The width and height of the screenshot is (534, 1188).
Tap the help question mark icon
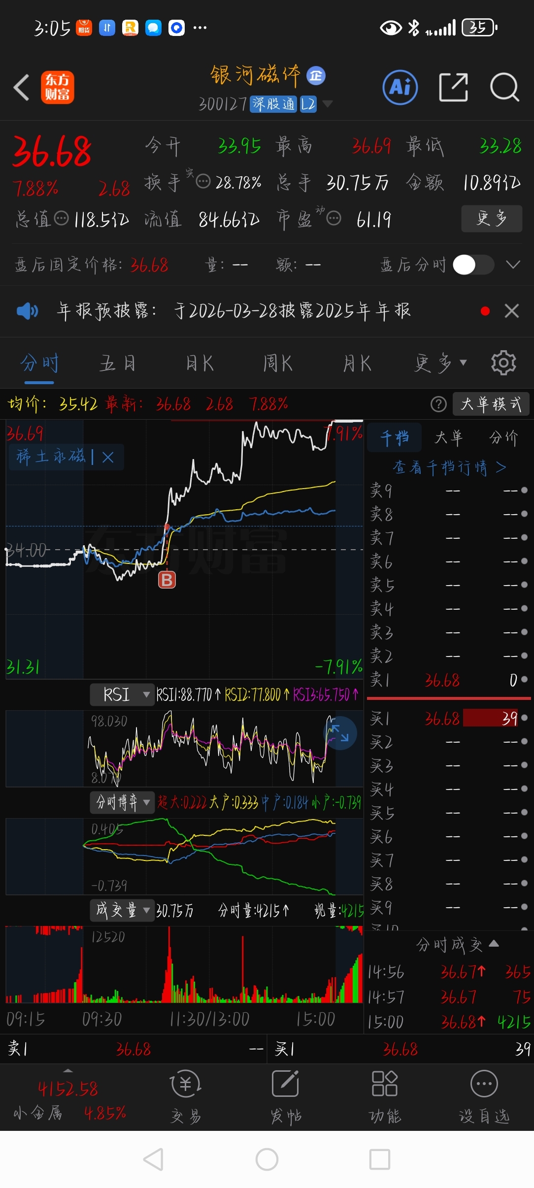point(438,404)
